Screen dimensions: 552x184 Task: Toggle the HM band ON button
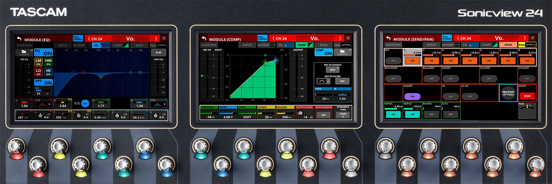click(x=48, y=62)
